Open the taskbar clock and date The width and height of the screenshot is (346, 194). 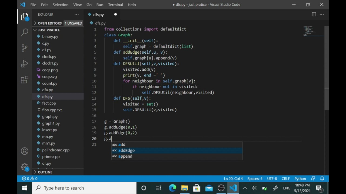[302, 188]
